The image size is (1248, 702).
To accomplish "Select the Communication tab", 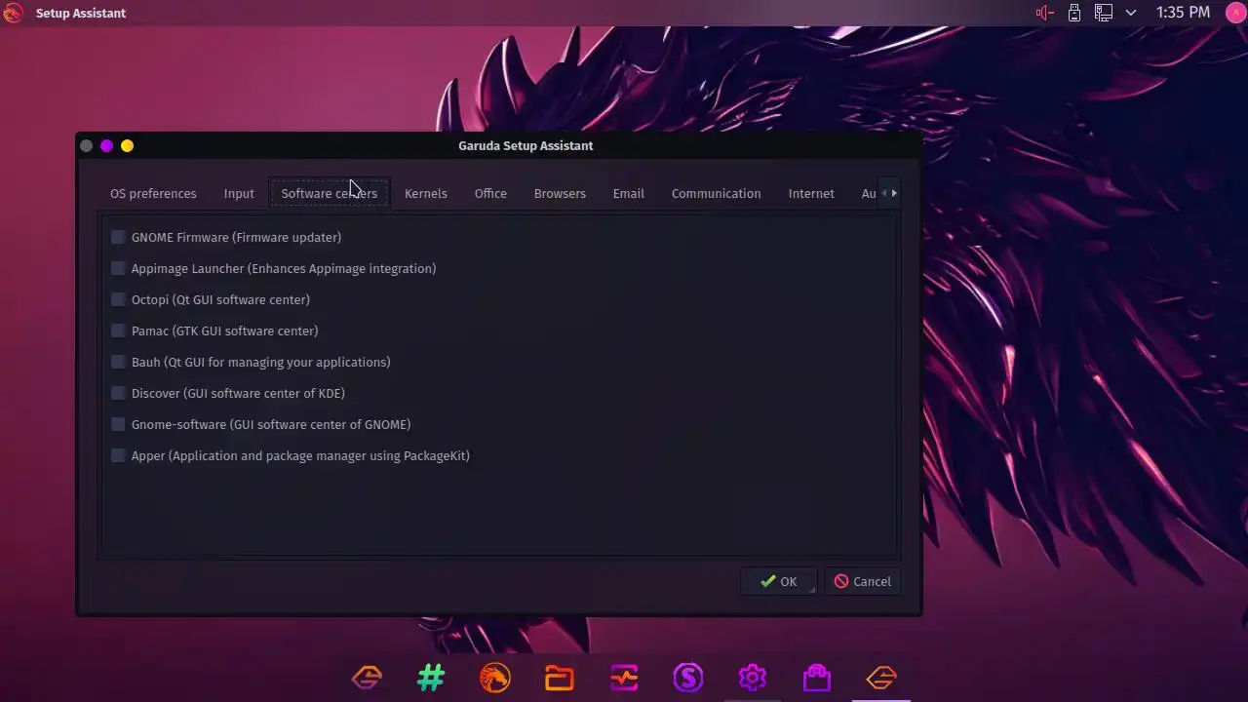I will (x=717, y=193).
